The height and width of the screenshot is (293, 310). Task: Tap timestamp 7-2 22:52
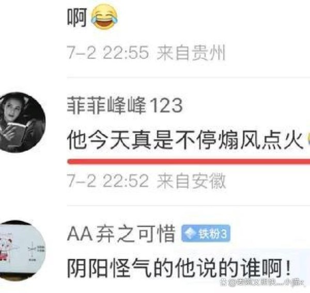pyautogui.click(x=108, y=181)
